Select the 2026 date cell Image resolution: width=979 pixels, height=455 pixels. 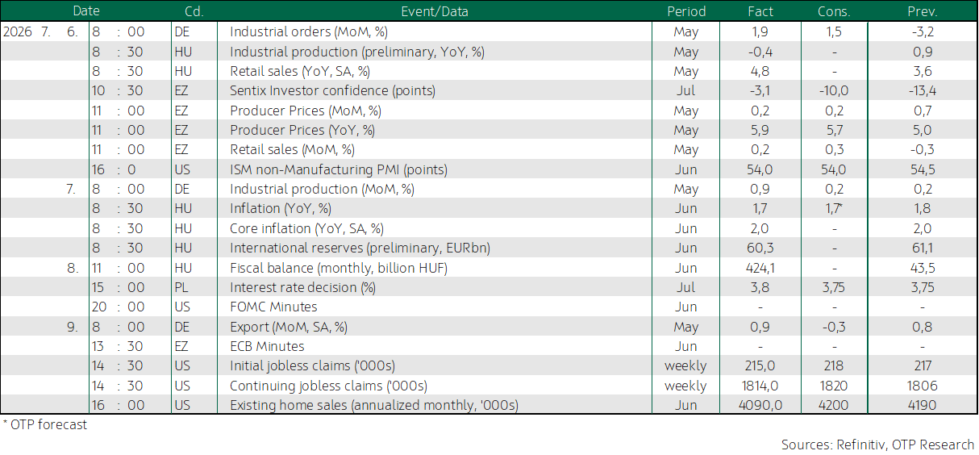click(x=19, y=31)
